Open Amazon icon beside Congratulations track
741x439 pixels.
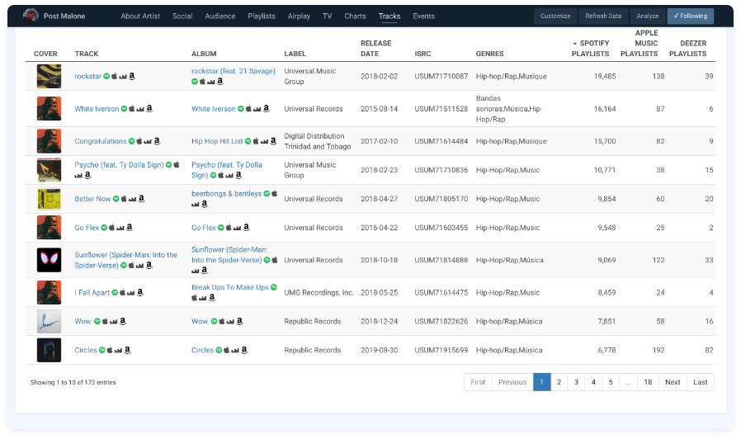coord(157,141)
